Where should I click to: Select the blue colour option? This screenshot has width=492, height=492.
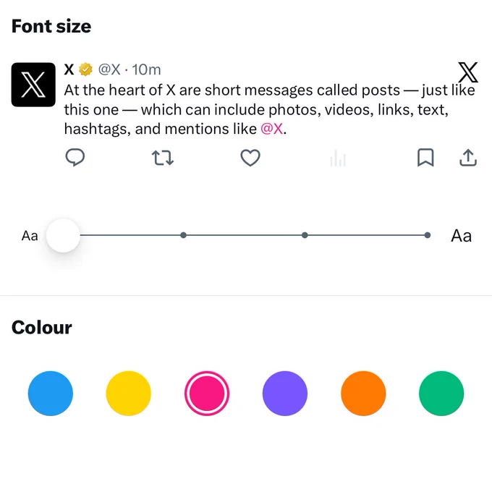[x=51, y=393]
